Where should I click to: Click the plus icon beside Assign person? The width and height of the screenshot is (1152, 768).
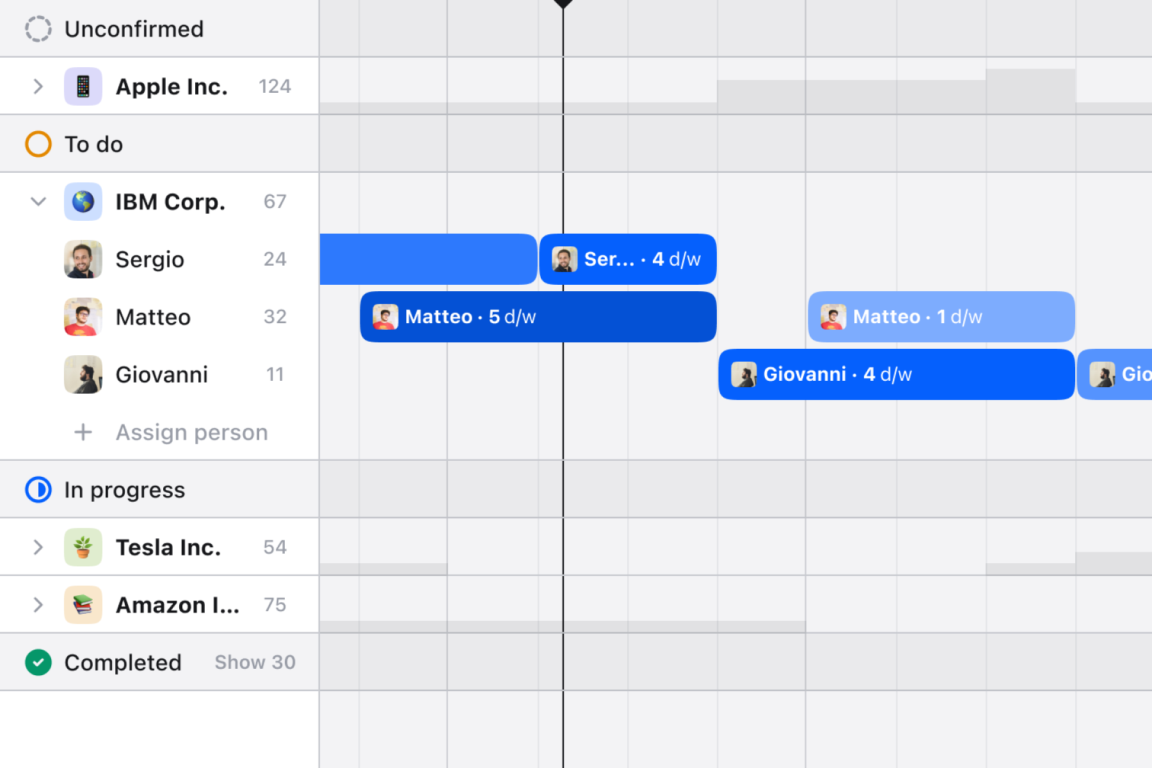point(83,432)
